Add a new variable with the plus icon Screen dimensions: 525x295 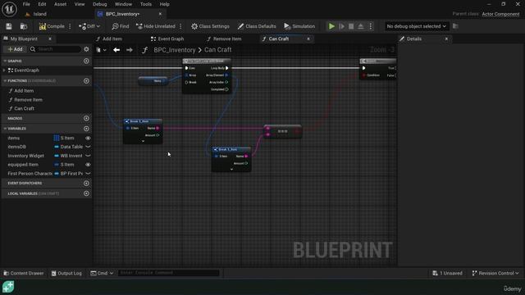coord(86,129)
